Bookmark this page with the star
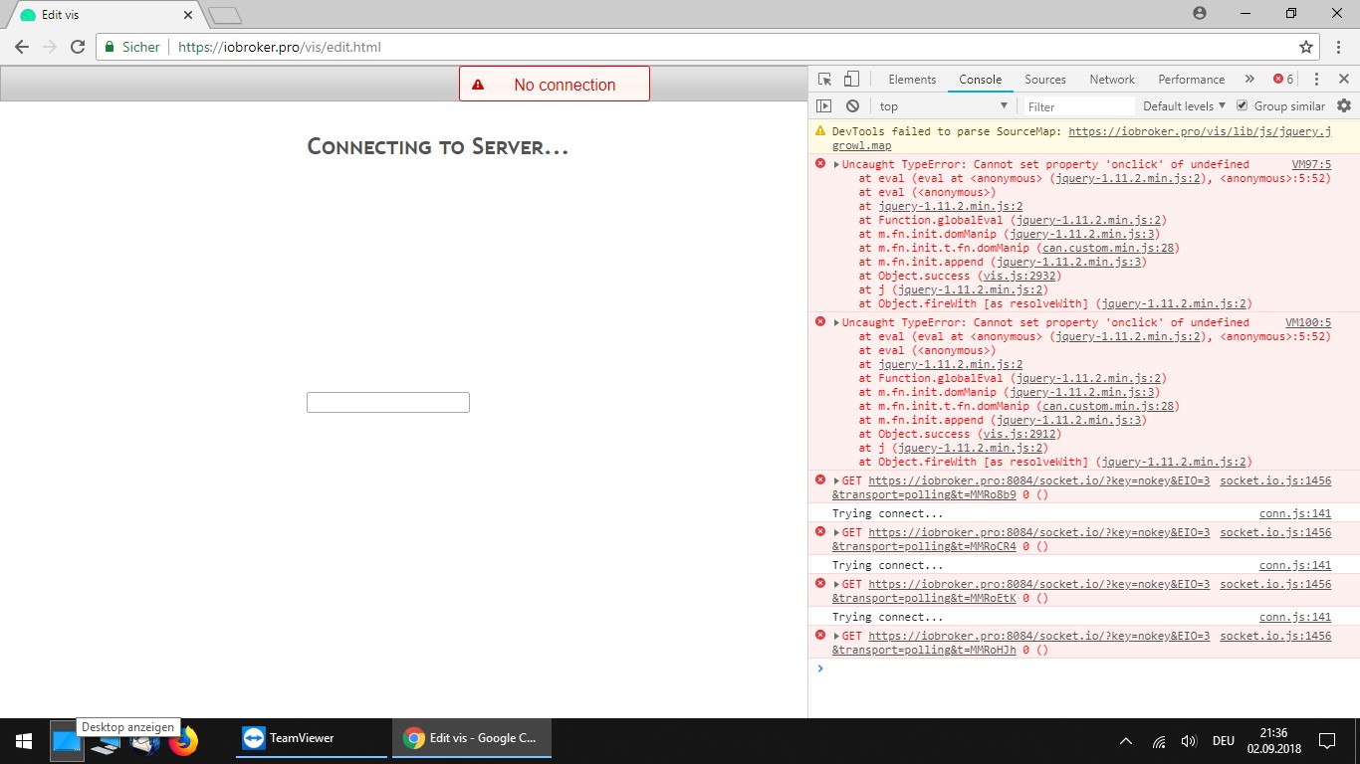Viewport: 1360px width, 764px height. (x=1306, y=47)
